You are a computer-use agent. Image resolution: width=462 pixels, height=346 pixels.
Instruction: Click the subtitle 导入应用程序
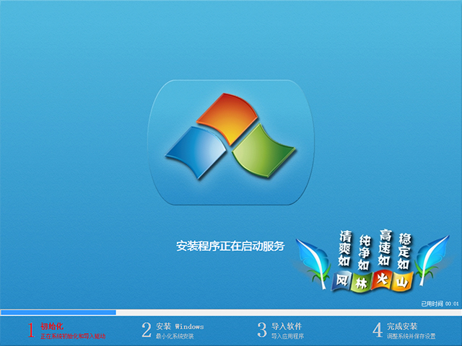pos(287,336)
